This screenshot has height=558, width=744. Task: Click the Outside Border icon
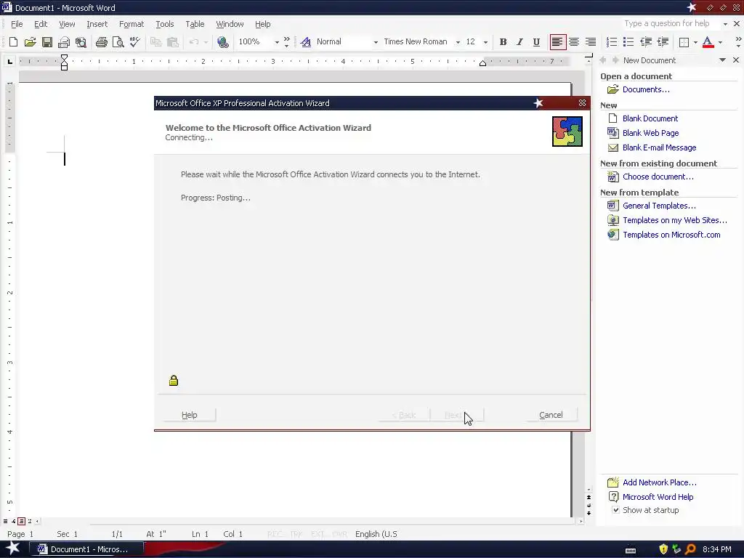tap(684, 42)
